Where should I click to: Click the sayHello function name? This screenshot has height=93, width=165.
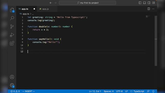[x=44, y=39]
